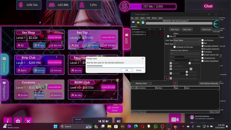Viewport: 231px width, 130px height.
Task: Skip to previous track in Fap Player
Action: pos(100,121)
